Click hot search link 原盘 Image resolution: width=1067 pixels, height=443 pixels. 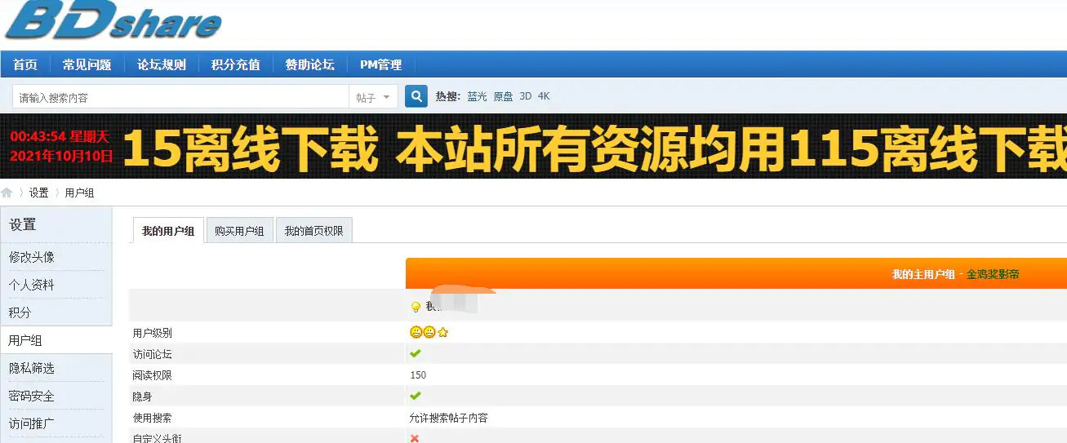(x=503, y=96)
